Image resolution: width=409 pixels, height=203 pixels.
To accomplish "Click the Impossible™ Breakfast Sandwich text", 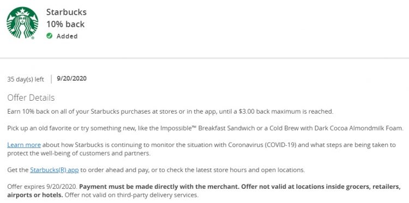I will coord(199,128).
